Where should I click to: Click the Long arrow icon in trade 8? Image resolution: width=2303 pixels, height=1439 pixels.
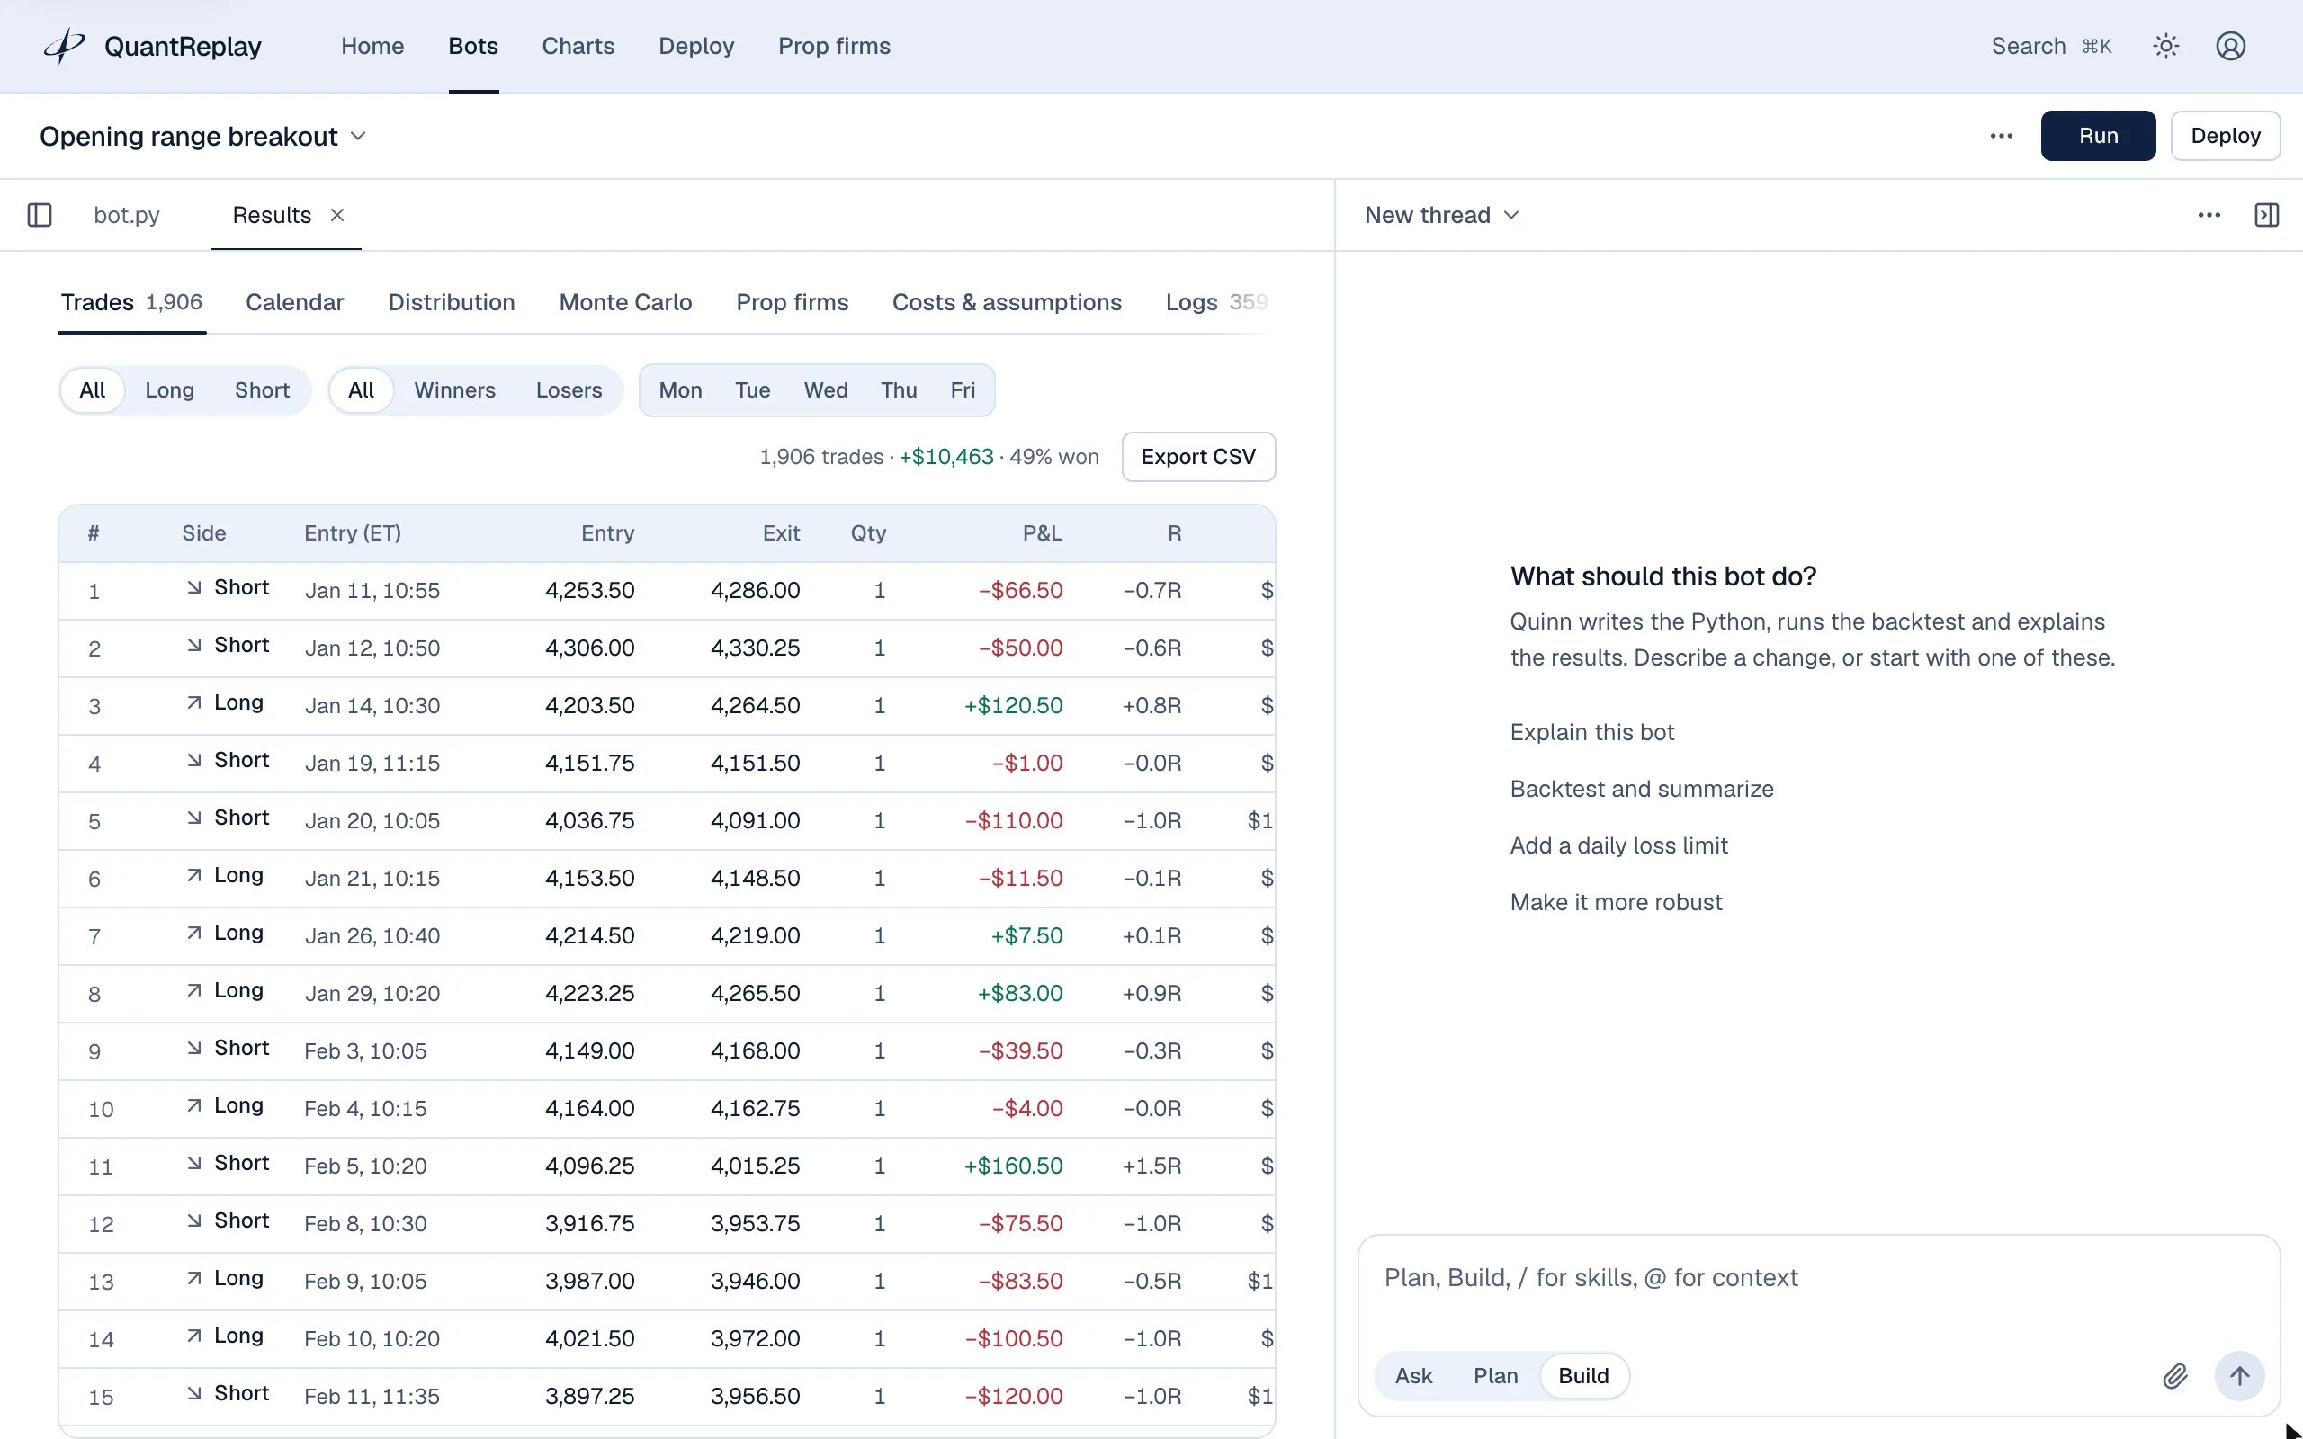pos(194,991)
